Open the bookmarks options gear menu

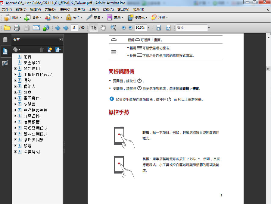tap(17, 50)
